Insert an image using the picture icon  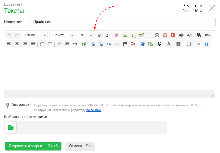(125, 35)
